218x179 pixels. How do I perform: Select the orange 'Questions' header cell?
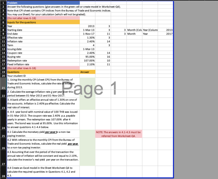click(x=43, y=72)
